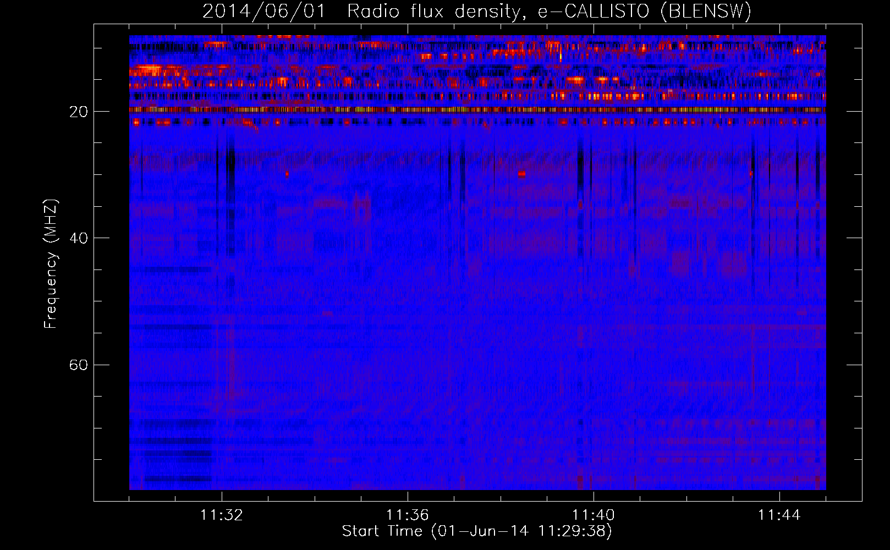The image size is (890, 550).
Task: Click the 11:44 time tick label
Action: click(x=779, y=515)
